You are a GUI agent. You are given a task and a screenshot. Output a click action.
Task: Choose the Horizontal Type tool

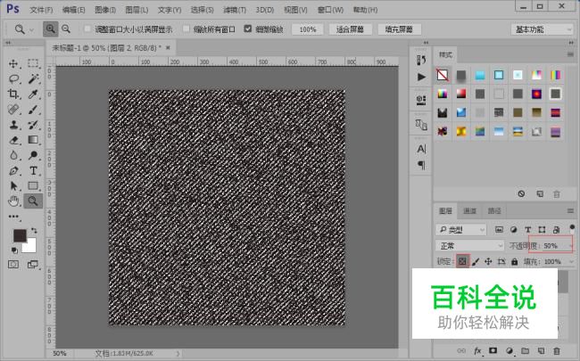tap(33, 170)
